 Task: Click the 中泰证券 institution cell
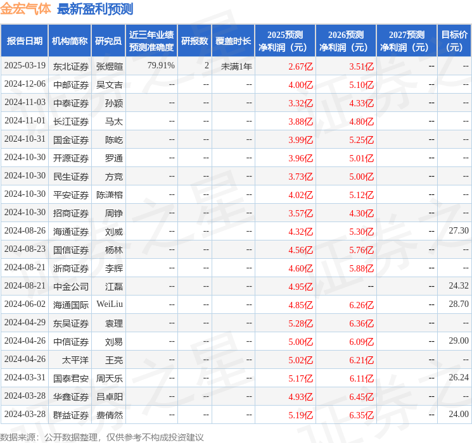[x=71, y=103]
